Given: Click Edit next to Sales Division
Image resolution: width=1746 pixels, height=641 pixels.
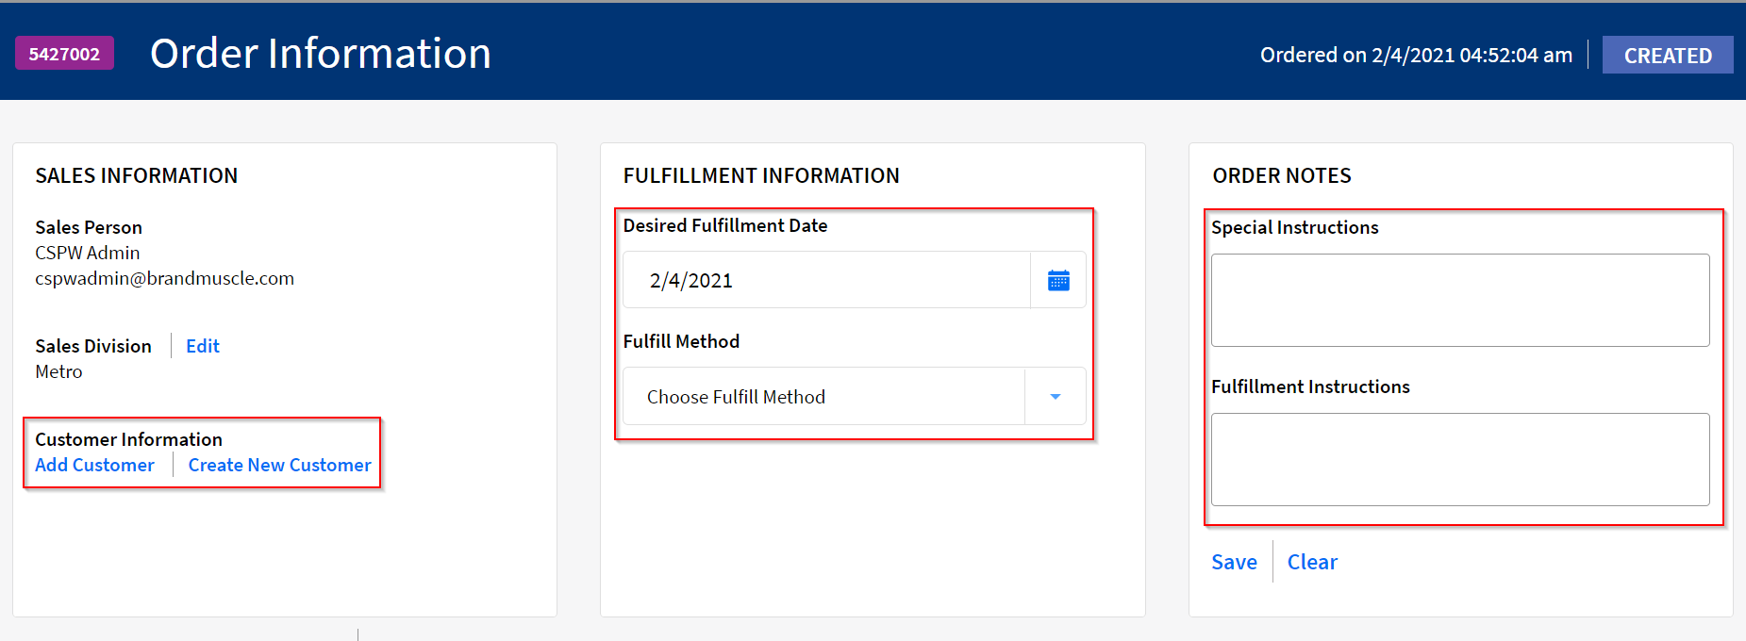Looking at the screenshot, I should click(x=202, y=346).
